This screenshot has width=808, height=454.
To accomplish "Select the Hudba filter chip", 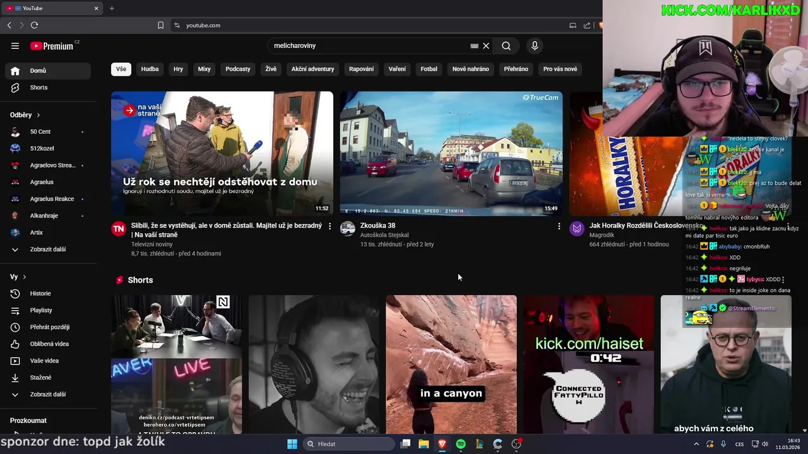I will [x=150, y=69].
